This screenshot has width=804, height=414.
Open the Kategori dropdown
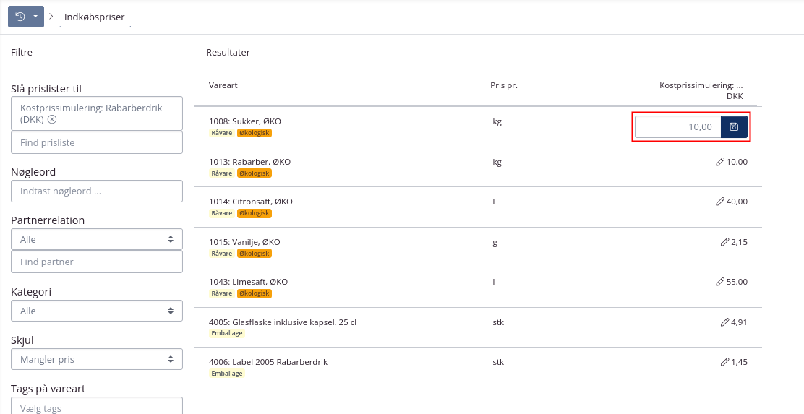(96, 311)
